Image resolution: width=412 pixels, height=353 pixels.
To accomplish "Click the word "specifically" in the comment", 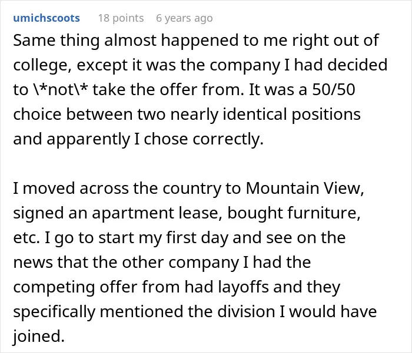I will [x=54, y=312].
